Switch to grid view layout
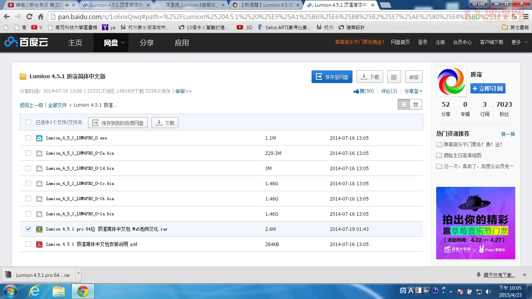Image resolution: width=532 pixels, height=299 pixels. coord(416,104)
